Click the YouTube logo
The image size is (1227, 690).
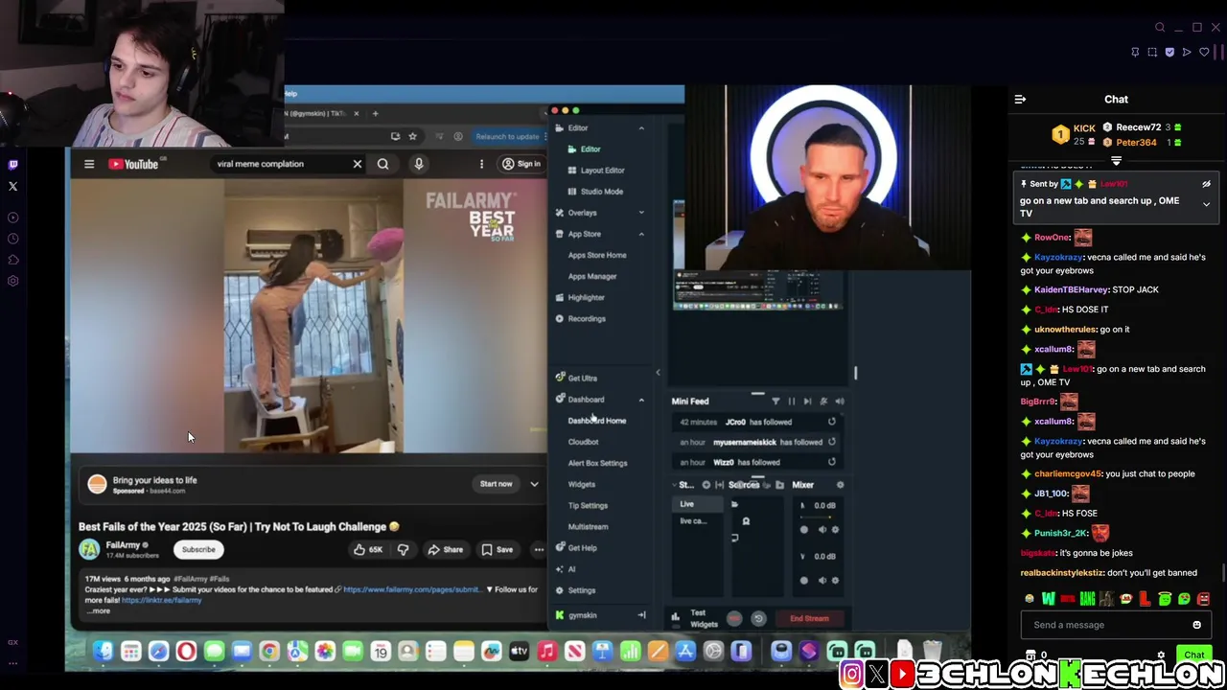pyautogui.click(x=133, y=164)
